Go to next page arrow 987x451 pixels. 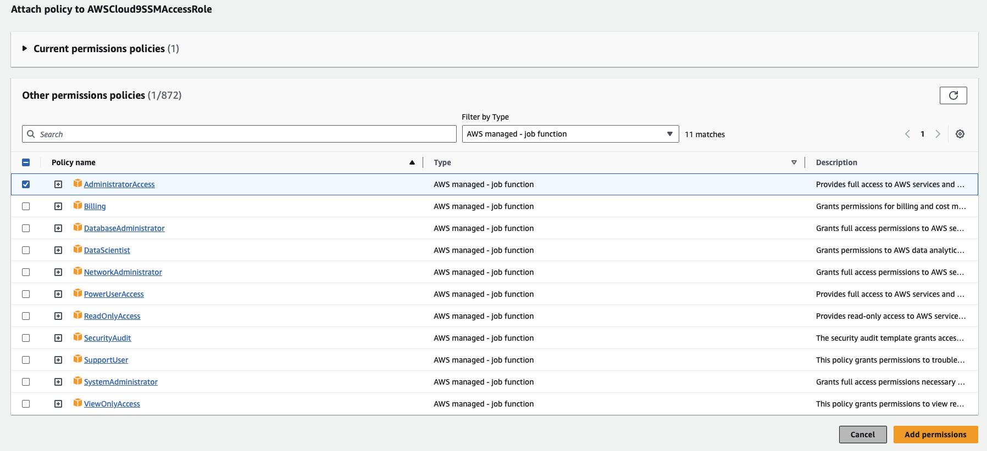tap(938, 134)
